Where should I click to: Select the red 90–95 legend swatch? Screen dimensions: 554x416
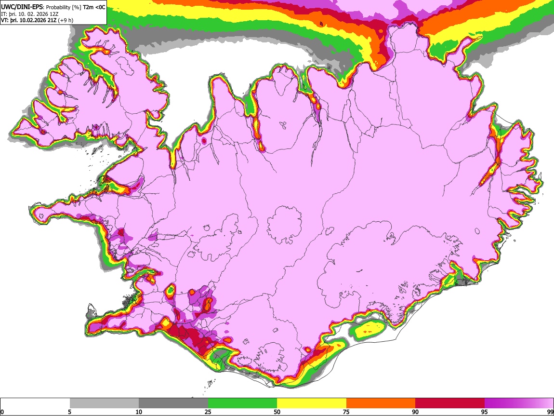coord(450,403)
